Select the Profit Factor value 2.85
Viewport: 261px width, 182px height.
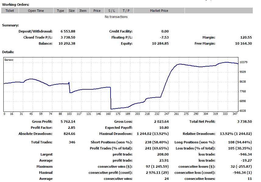click(x=72, y=128)
